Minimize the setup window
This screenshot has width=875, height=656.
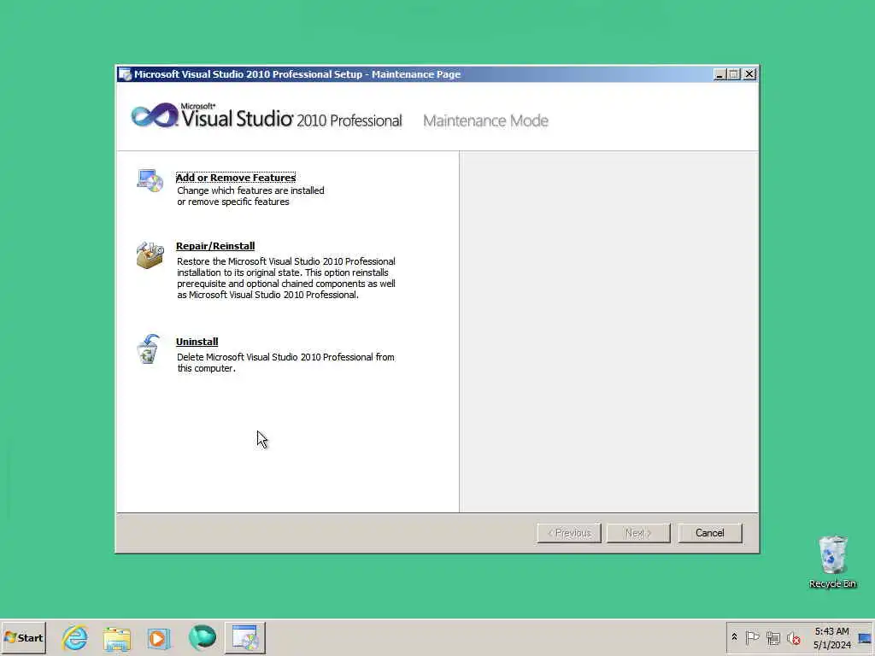click(x=719, y=74)
